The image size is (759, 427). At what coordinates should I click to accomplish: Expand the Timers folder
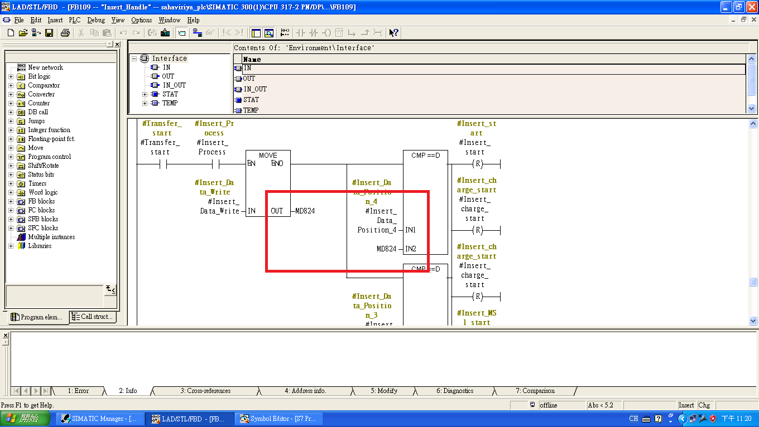[x=11, y=183]
